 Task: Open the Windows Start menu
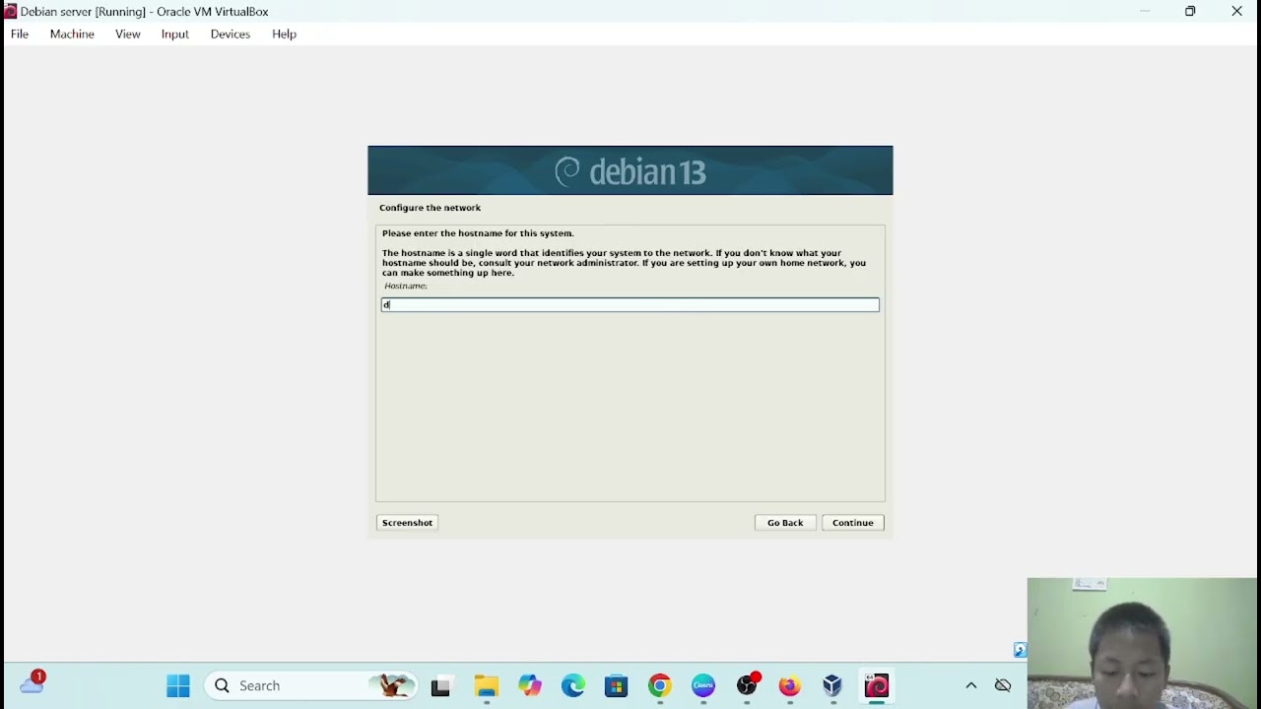178,685
